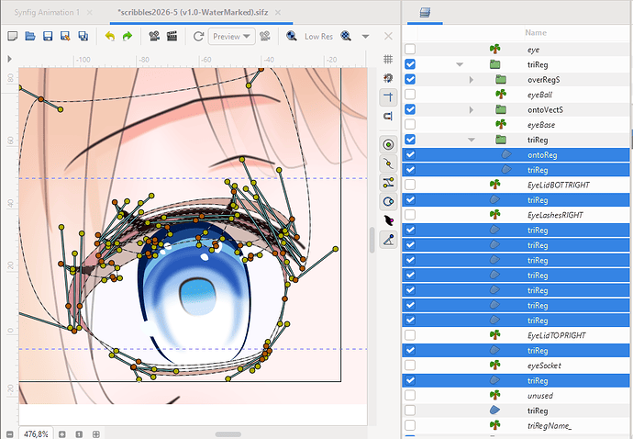Screen dimensions: 633x439
Task: Create a new document with New icon
Action: (x=13, y=36)
